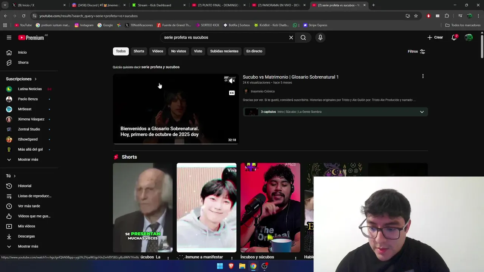This screenshot has width=484, height=272.
Task: Open File Explorer from the taskbar
Action: pyautogui.click(x=242, y=266)
